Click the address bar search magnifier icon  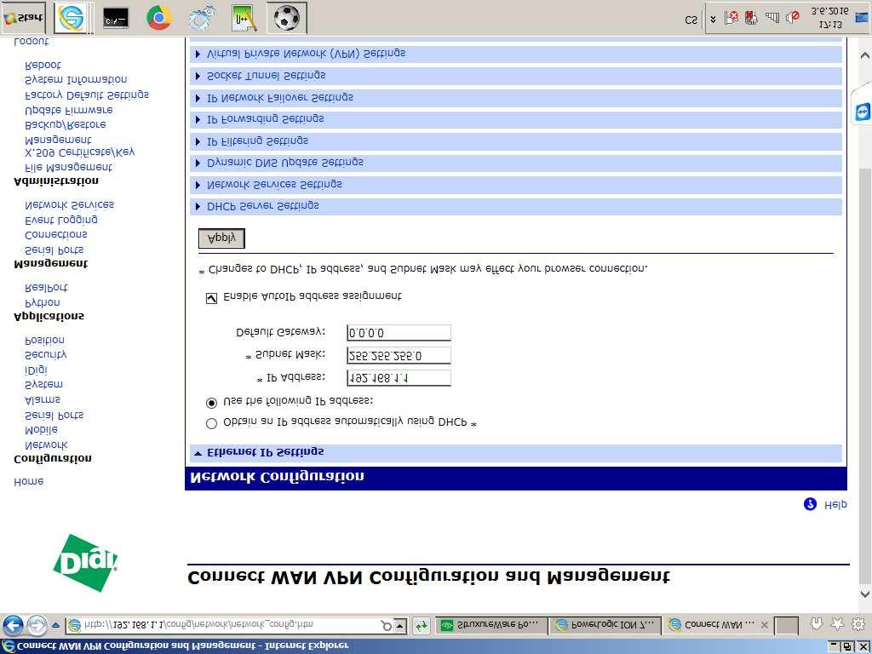pyautogui.click(x=386, y=626)
